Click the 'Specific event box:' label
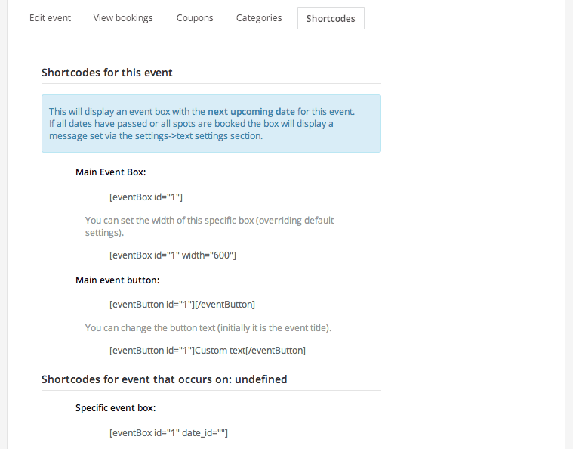Image resolution: width=573 pixels, height=449 pixels. pos(116,408)
